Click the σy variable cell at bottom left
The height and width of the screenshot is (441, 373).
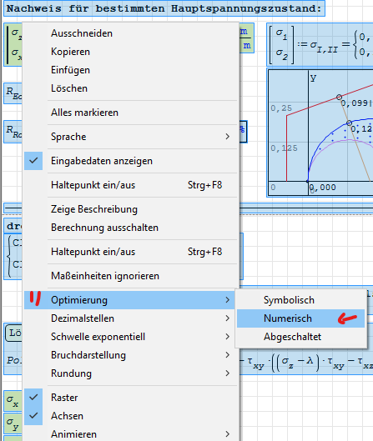(x=13, y=423)
